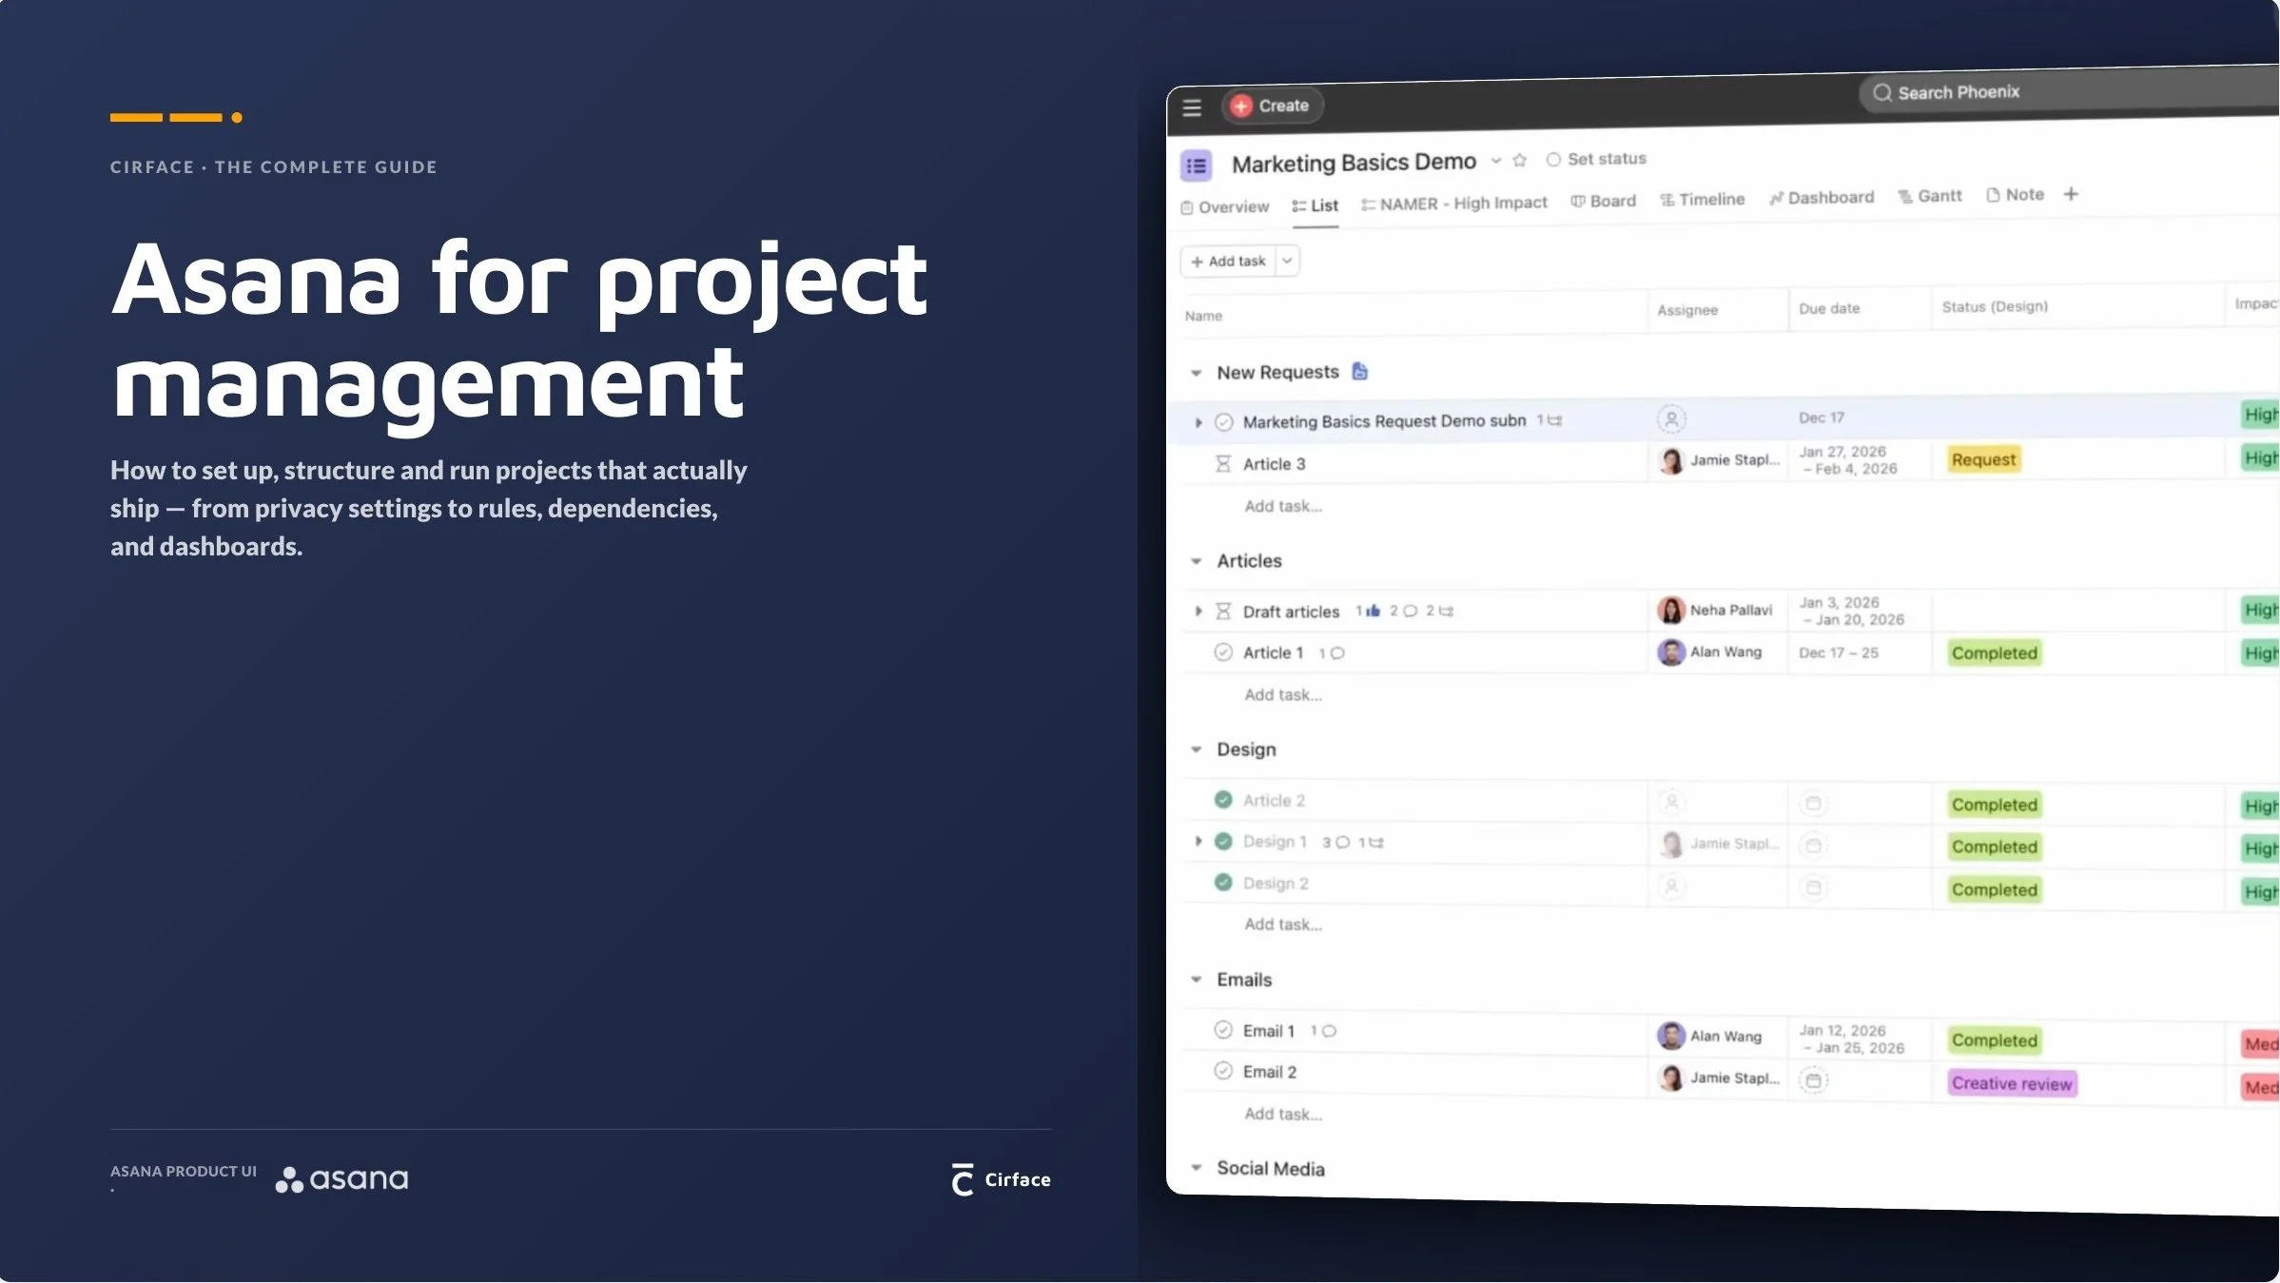The height and width of the screenshot is (1283, 2280).
Task: Click subtask count icon on Marketing Basics Request
Action: (1549, 419)
